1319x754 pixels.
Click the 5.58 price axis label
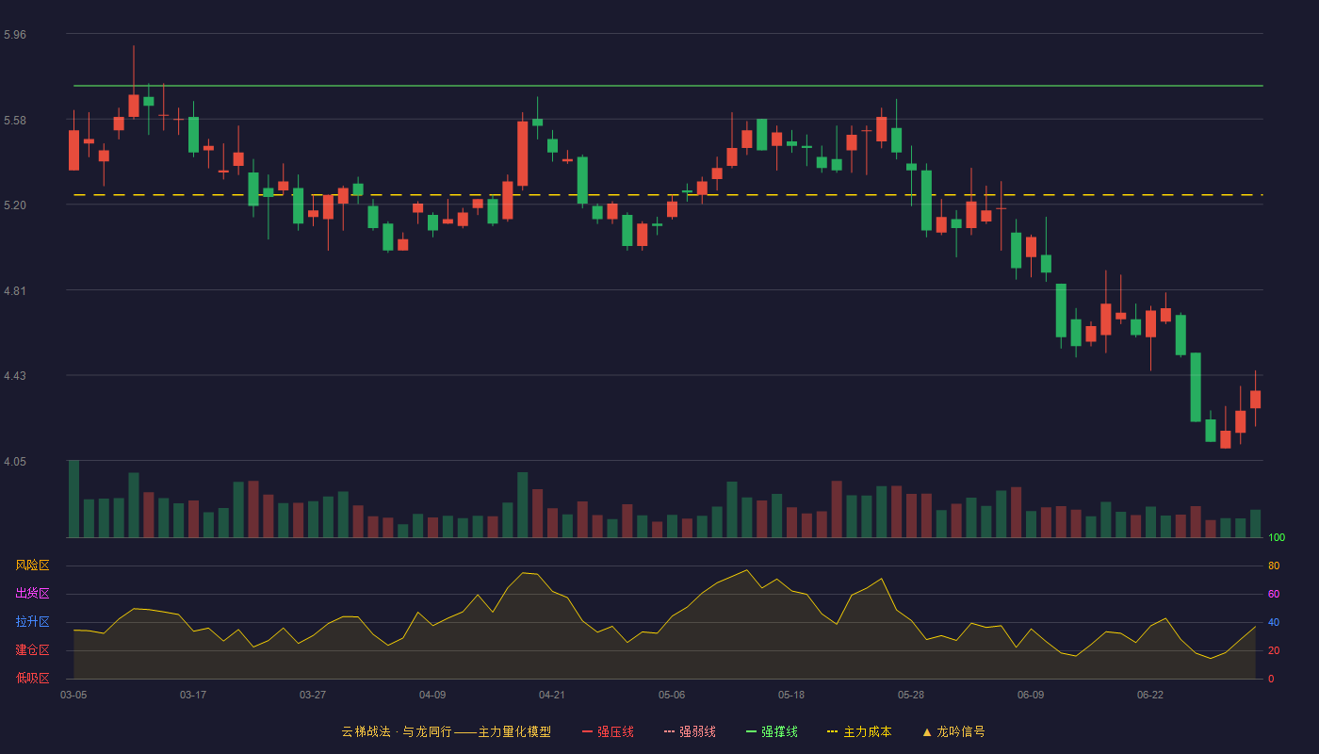15,121
